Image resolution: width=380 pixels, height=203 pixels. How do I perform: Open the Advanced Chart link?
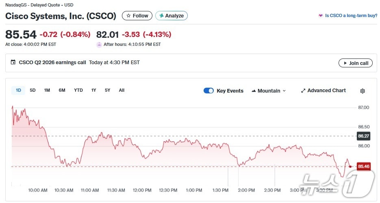[326, 91]
